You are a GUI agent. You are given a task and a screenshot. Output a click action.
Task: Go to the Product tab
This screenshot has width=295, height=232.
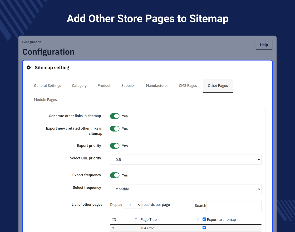tap(104, 86)
